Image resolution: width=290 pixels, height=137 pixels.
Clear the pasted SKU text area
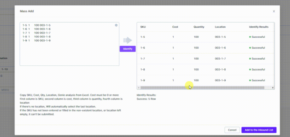116,25
